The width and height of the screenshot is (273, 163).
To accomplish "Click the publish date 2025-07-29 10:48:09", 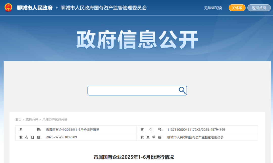I will [61, 137].
